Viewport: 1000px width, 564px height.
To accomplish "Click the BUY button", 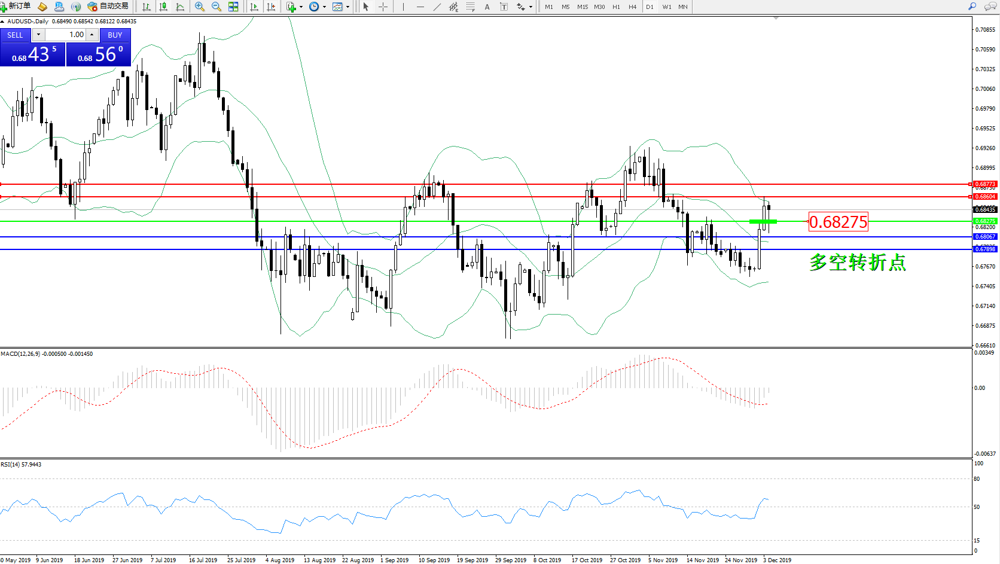I will pos(115,35).
